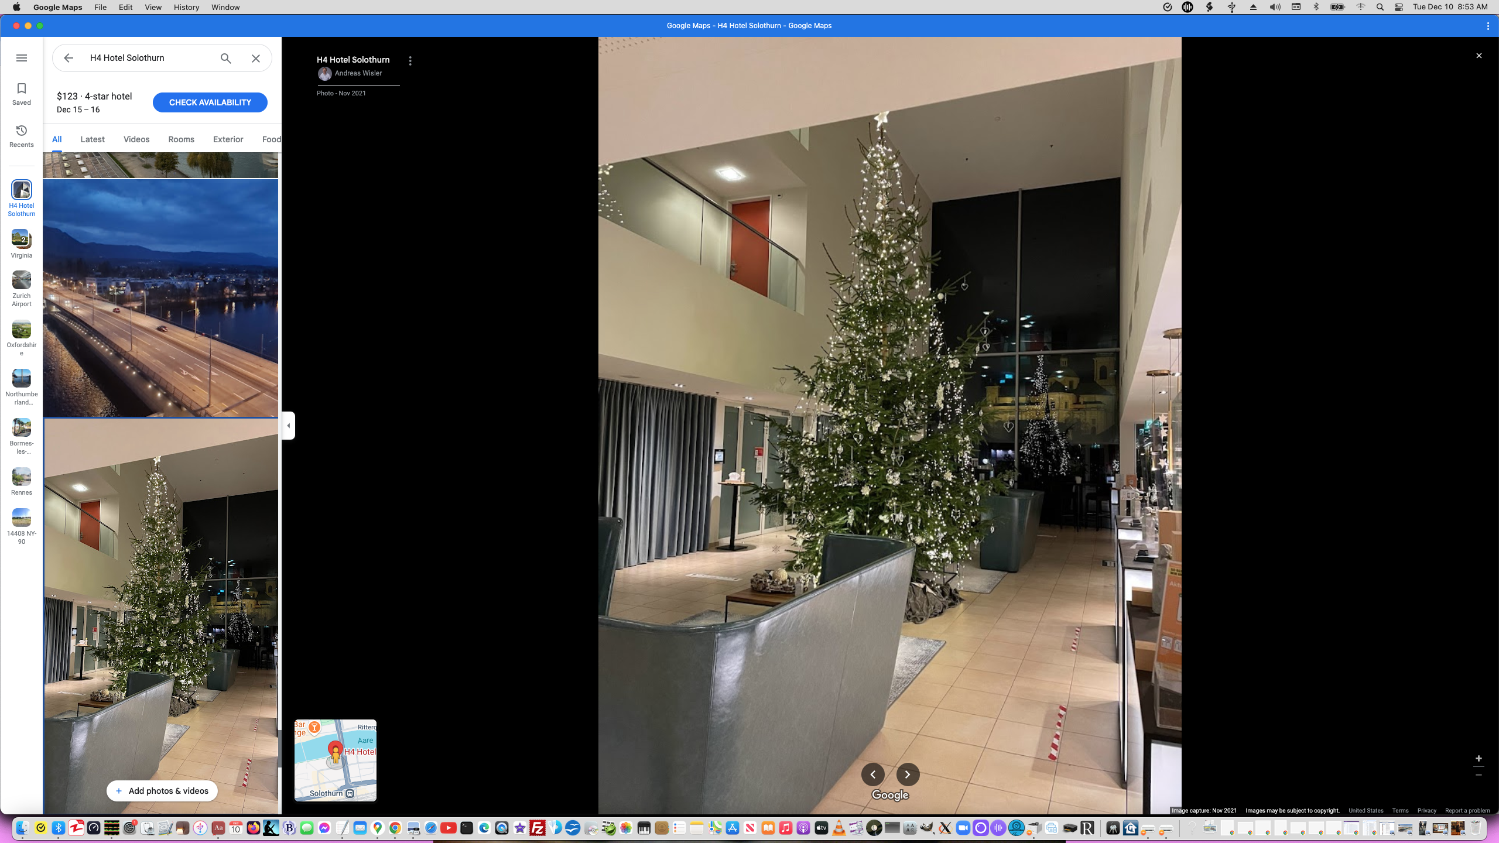The height and width of the screenshot is (843, 1499).
Task: Show previous photo with left arrow
Action: [x=872, y=775]
